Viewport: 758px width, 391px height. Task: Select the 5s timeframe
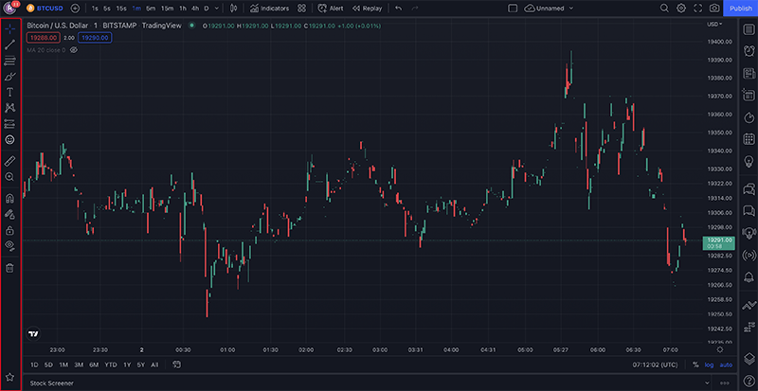pos(107,9)
